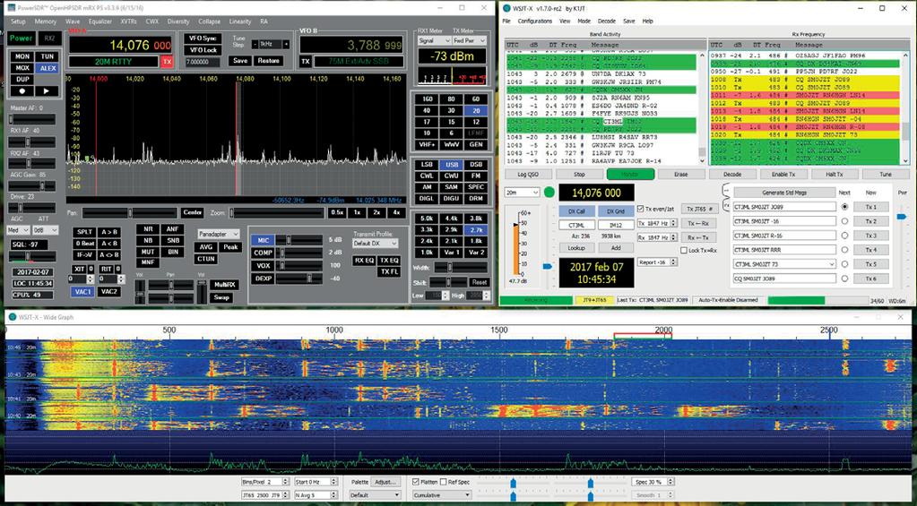Open the Decode menu in WSJT-X
This screenshot has width=917, height=506.
607,21
